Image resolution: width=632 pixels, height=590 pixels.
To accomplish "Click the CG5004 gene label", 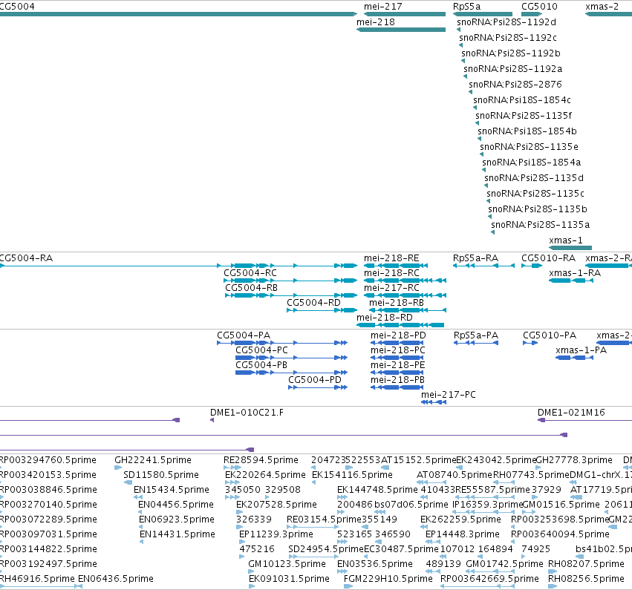I will pyautogui.click(x=17, y=7).
